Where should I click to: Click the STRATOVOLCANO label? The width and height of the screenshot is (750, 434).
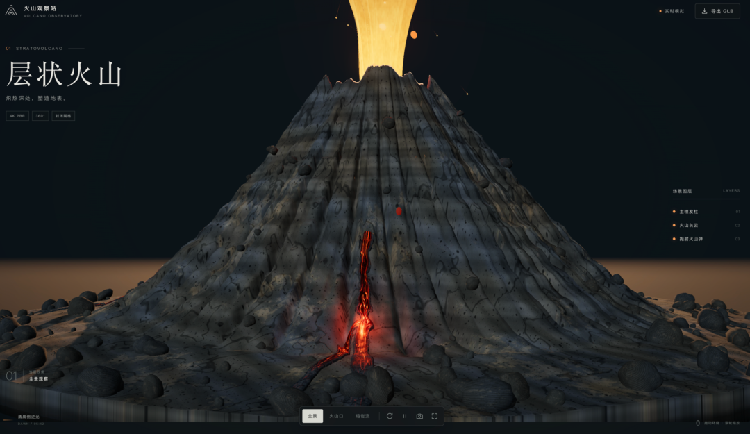tap(39, 49)
